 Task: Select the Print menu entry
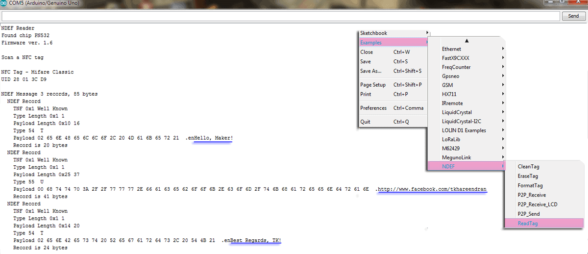pos(394,94)
